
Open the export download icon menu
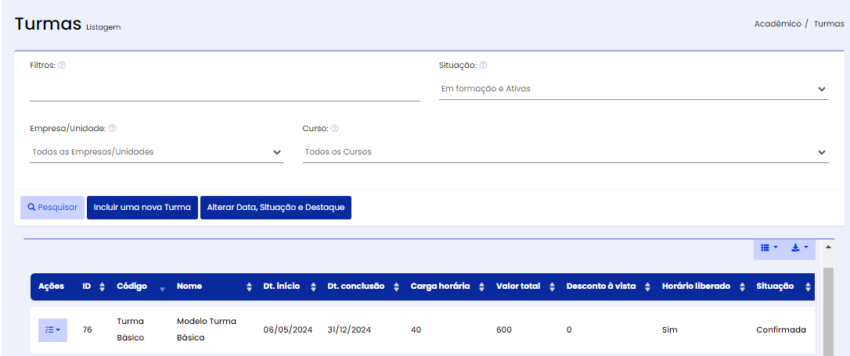(799, 247)
